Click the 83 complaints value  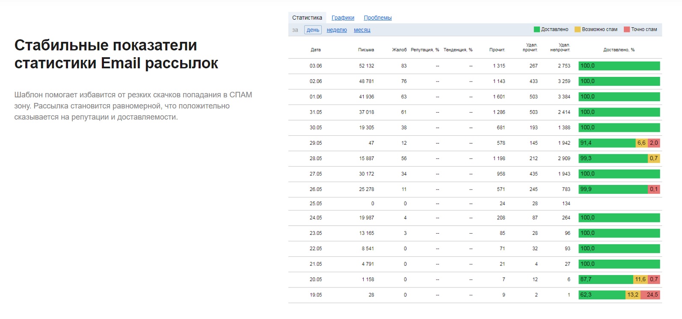pyautogui.click(x=404, y=66)
